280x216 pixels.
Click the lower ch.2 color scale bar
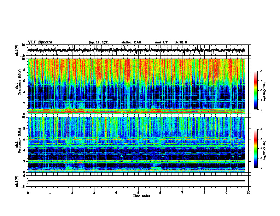pos(256,149)
